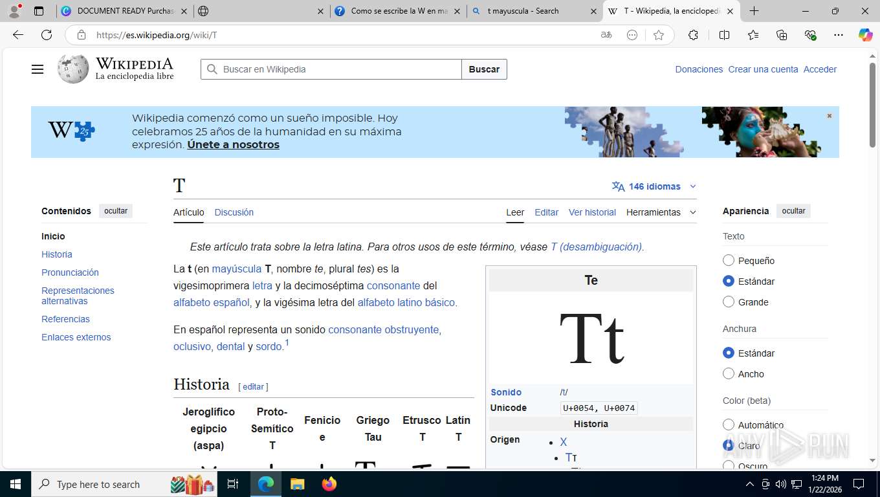Switch to t mayuscula Search tab
Image resolution: width=880 pixels, height=497 pixels.
point(534,11)
